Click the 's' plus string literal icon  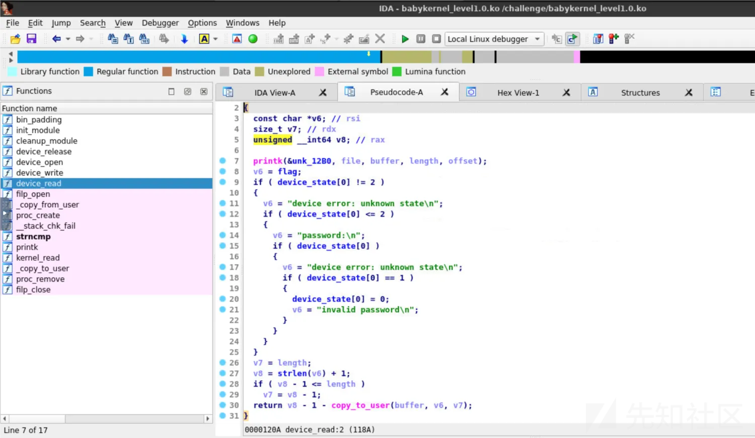coord(326,39)
